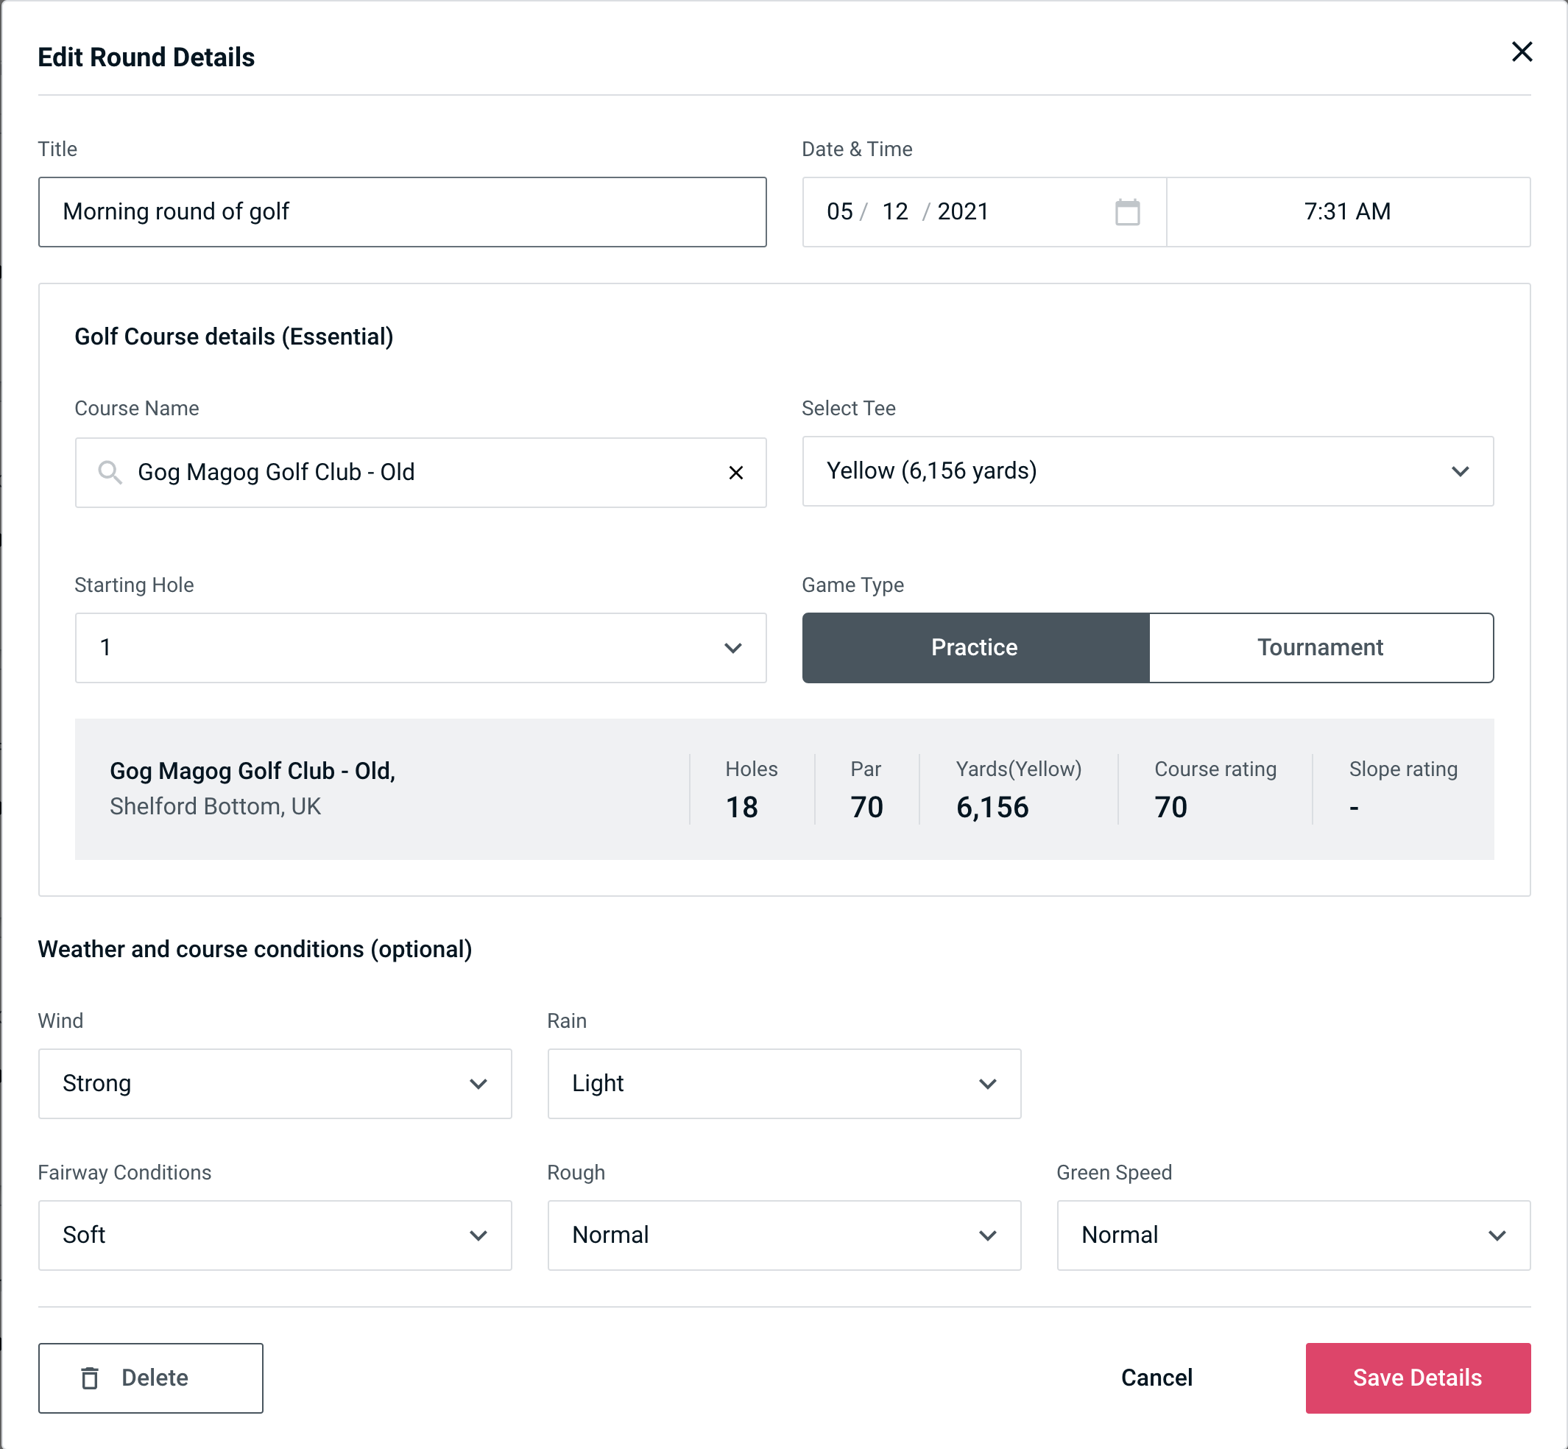Viewport: 1568px width, 1449px height.
Task: Click the clear (X) icon on course name
Action: pos(736,471)
